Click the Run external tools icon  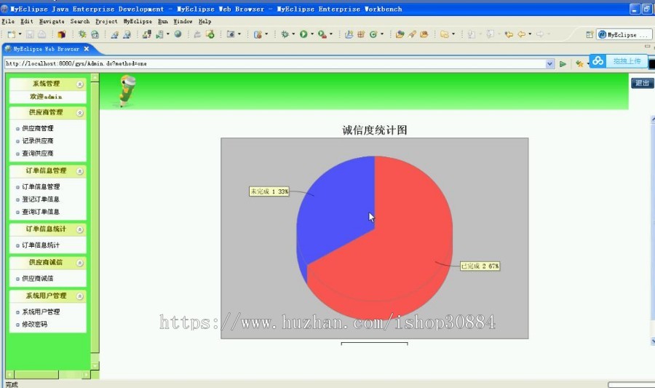coord(322,35)
